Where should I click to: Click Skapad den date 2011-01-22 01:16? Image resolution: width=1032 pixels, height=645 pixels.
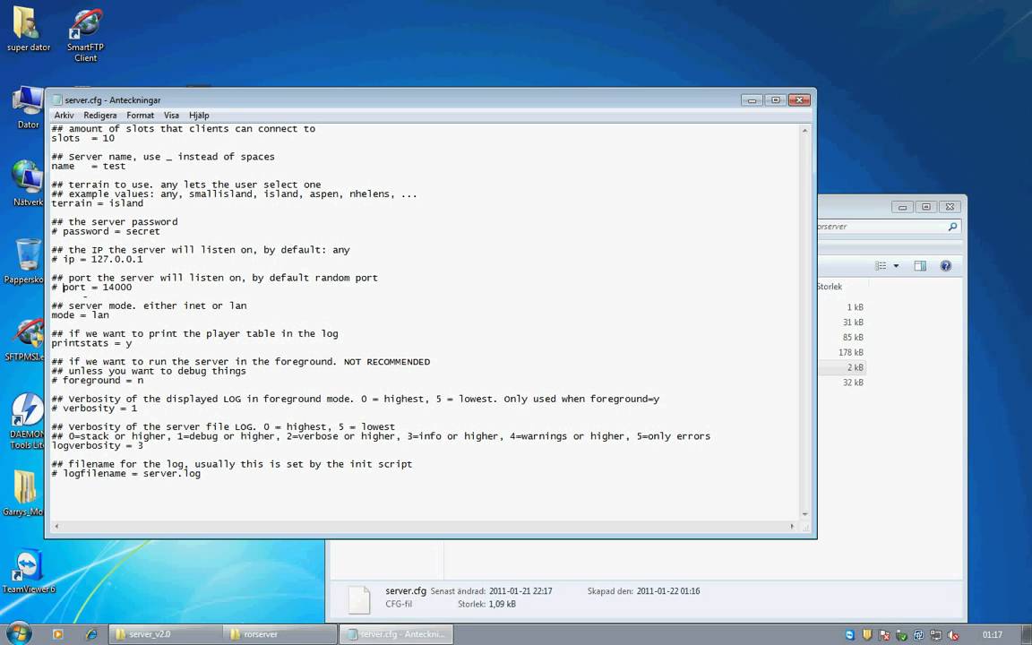(668, 591)
